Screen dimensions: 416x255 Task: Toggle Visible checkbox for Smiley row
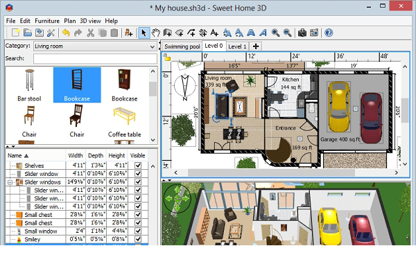pos(138,239)
